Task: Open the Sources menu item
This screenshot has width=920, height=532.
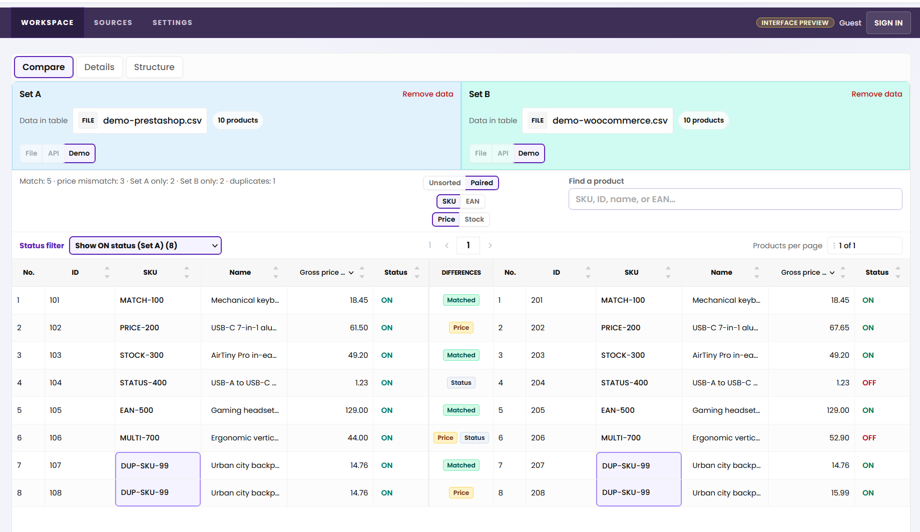Action: (x=113, y=23)
